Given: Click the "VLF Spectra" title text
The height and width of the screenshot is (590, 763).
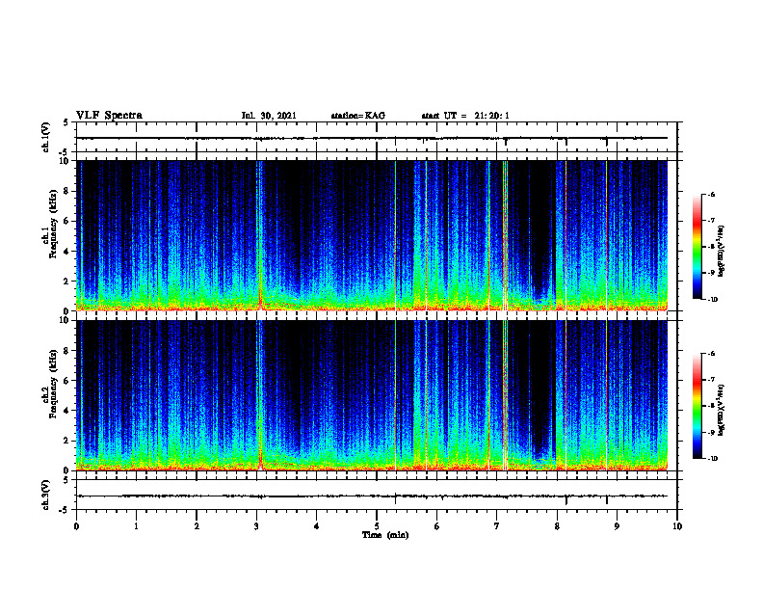Looking at the screenshot, I should pos(109,116).
